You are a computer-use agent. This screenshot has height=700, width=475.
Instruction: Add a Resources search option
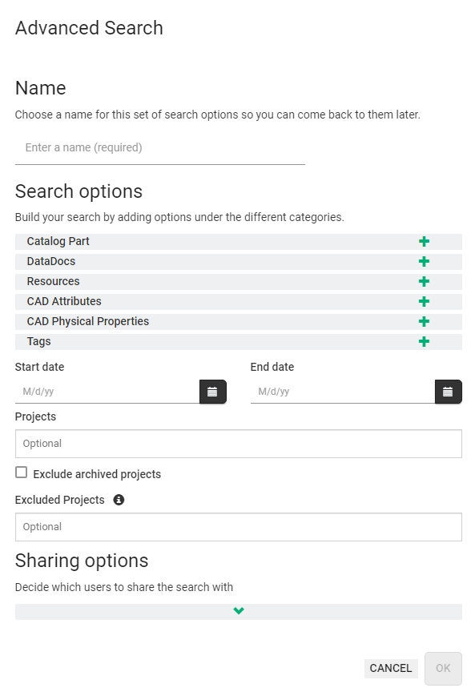[x=424, y=282]
